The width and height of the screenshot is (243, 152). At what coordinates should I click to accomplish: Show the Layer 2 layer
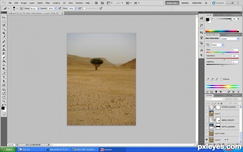click(x=207, y=113)
